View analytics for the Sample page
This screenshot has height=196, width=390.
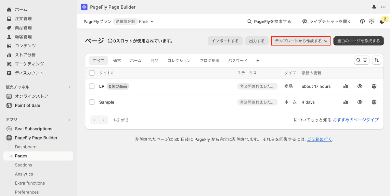(x=345, y=102)
